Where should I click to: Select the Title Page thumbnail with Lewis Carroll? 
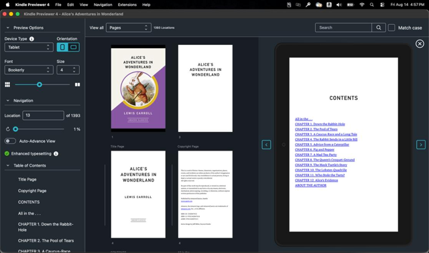(138, 194)
